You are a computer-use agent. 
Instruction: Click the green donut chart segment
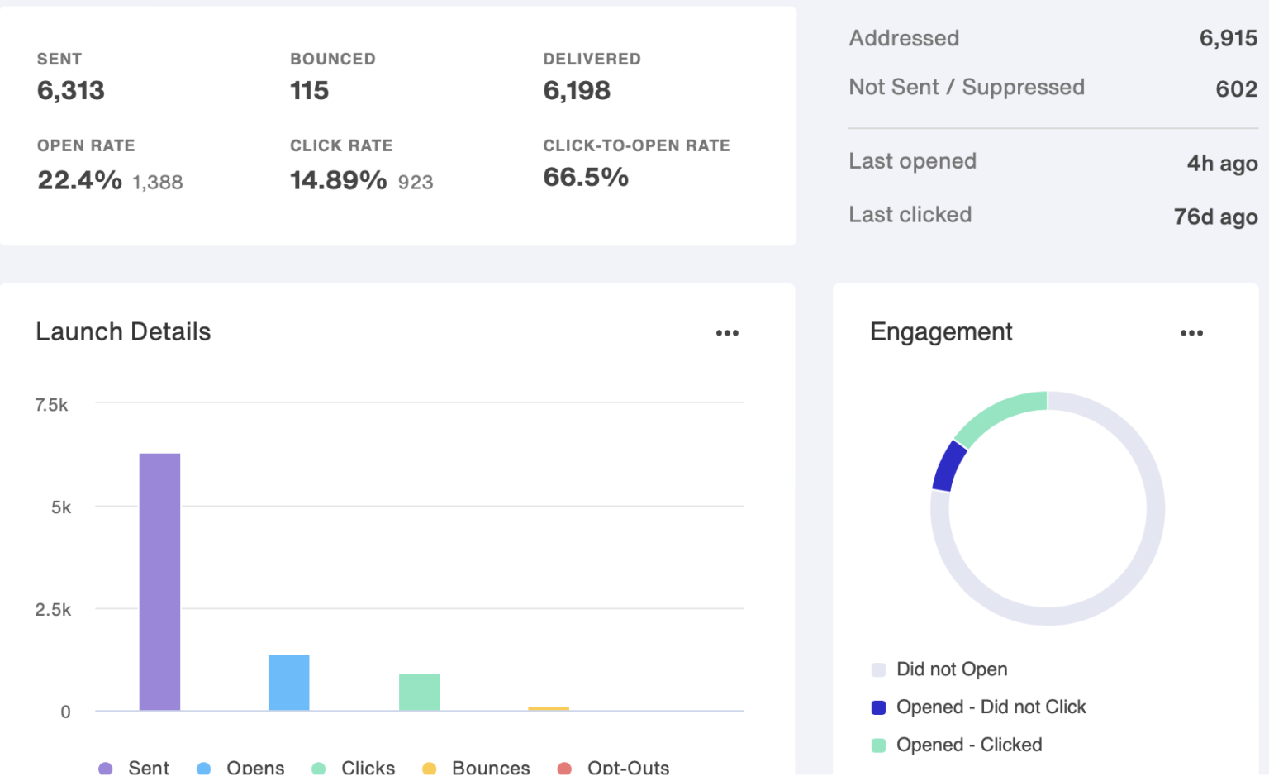coord(999,416)
